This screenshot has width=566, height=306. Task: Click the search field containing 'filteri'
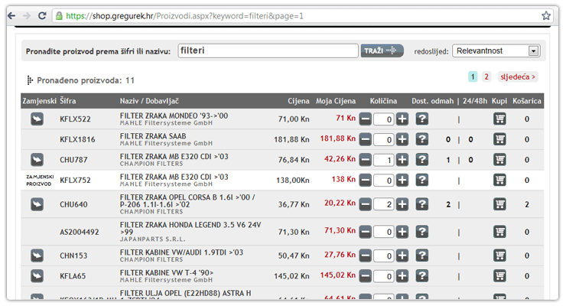pyautogui.click(x=268, y=50)
